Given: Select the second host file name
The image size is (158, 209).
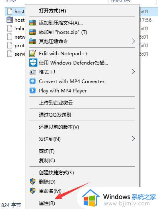Looking at the screenshot, I should click(20, 20).
